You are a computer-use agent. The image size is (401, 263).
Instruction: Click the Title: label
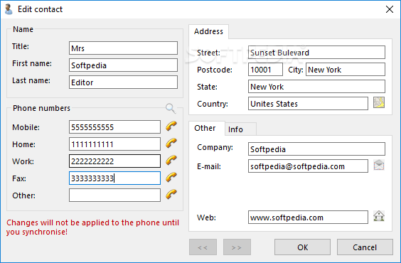point(21,46)
